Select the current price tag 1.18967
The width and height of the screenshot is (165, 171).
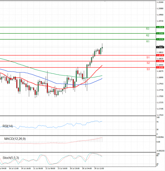(160, 47)
